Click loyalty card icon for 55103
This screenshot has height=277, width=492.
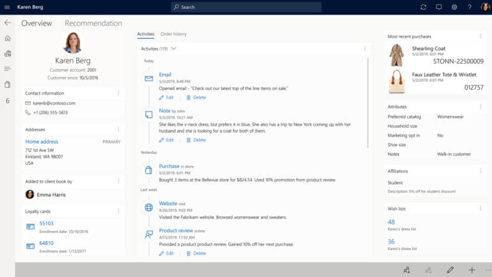point(31,226)
